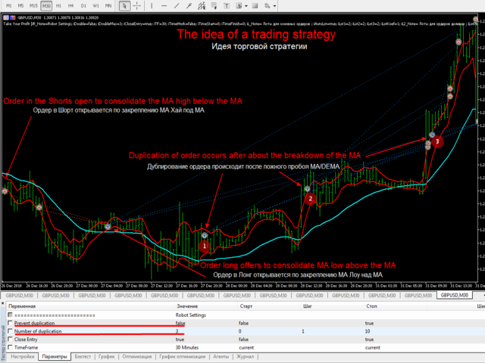Viewport: 485px width, 363px height.
Task: Click the 'Robot Settings' value cell
Action: tap(190, 315)
